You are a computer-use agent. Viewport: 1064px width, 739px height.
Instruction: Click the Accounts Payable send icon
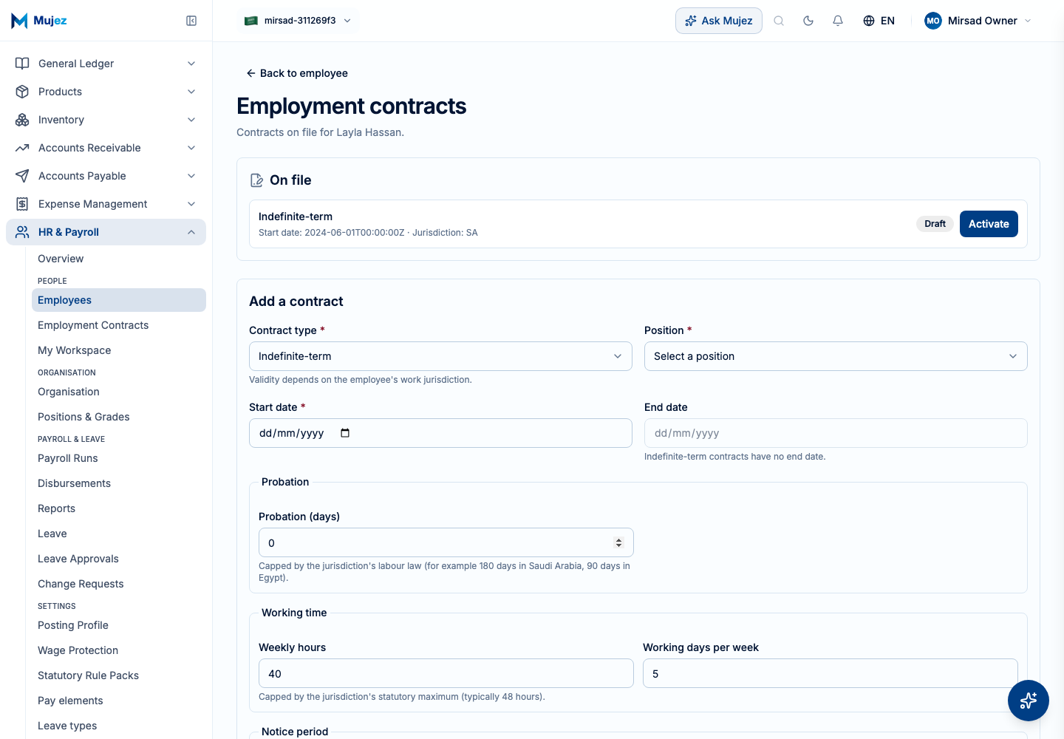click(x=22, y=176)
